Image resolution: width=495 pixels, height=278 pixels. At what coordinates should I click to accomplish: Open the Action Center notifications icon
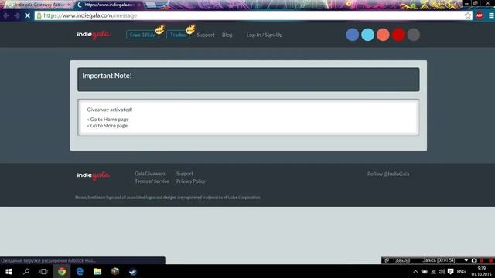tap(450, 271)
